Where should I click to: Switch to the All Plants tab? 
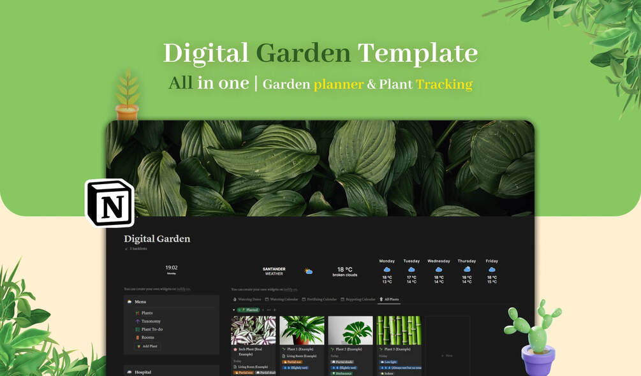pos(391,299)
